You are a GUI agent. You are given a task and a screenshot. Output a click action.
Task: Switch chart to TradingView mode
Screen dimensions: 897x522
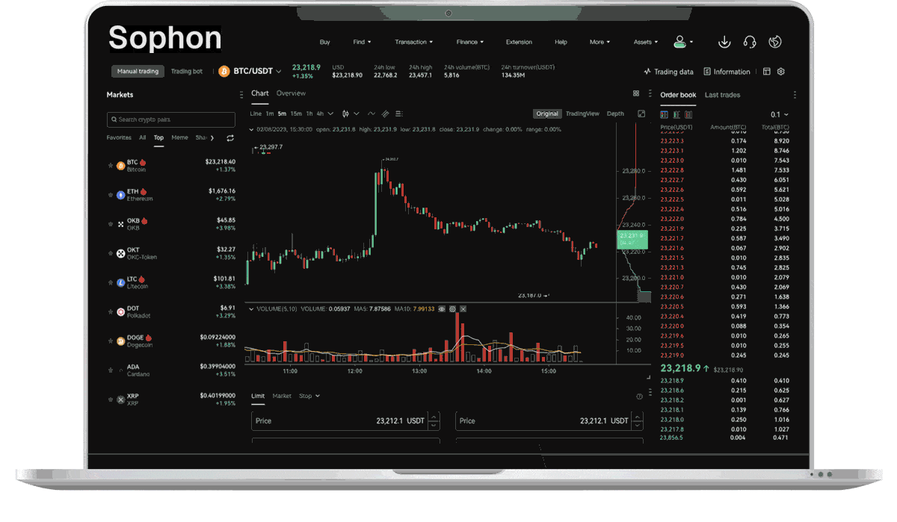click(x=582, y=114)
